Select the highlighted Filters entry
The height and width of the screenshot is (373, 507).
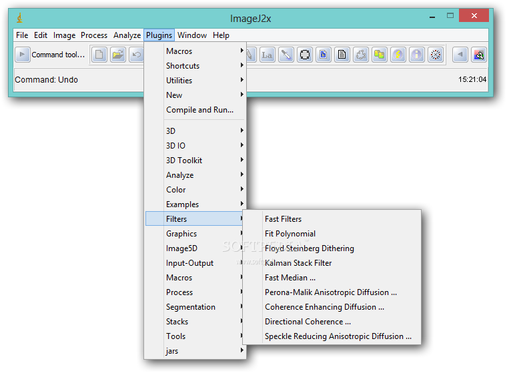pos(194,219)
